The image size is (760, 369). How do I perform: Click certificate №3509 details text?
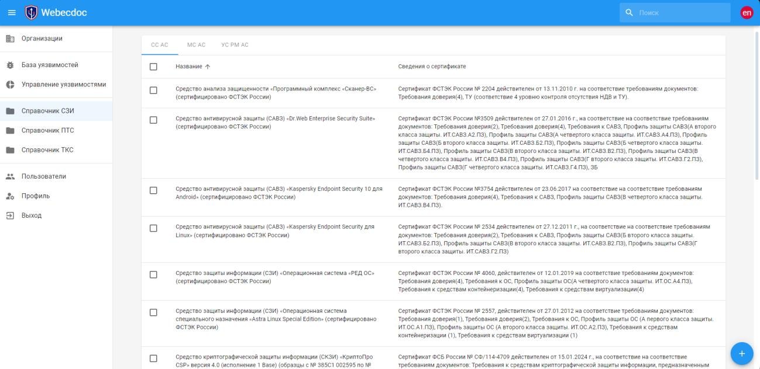pos(558,143)
